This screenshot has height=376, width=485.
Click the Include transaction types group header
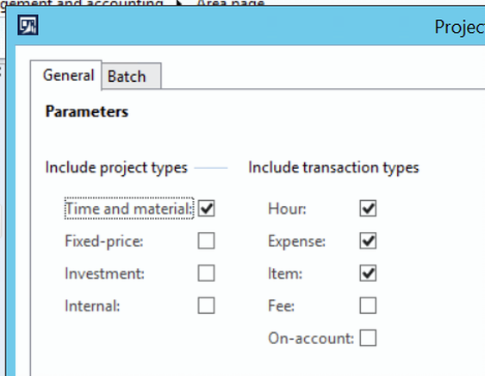click(x=333, y=167)
